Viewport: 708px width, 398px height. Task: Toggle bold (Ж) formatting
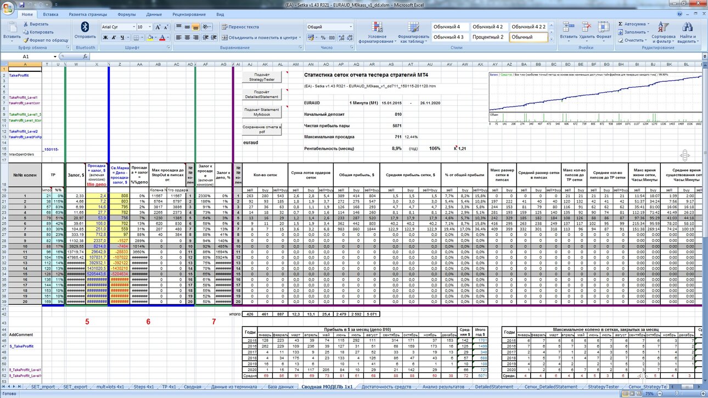tap(106, 37)
